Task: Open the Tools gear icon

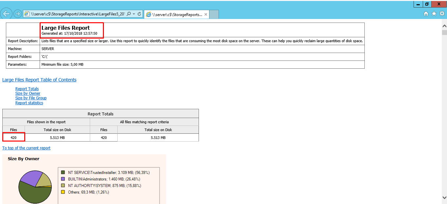Action: (442, 14)
